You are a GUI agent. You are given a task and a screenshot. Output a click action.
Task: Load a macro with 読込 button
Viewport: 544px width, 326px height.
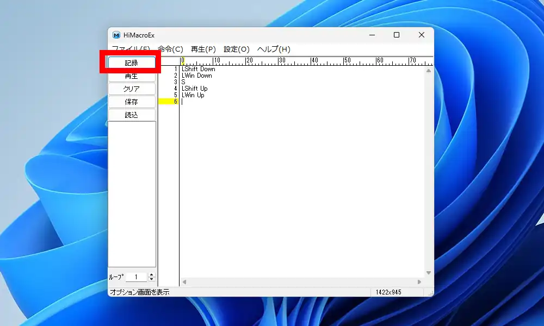132,115
